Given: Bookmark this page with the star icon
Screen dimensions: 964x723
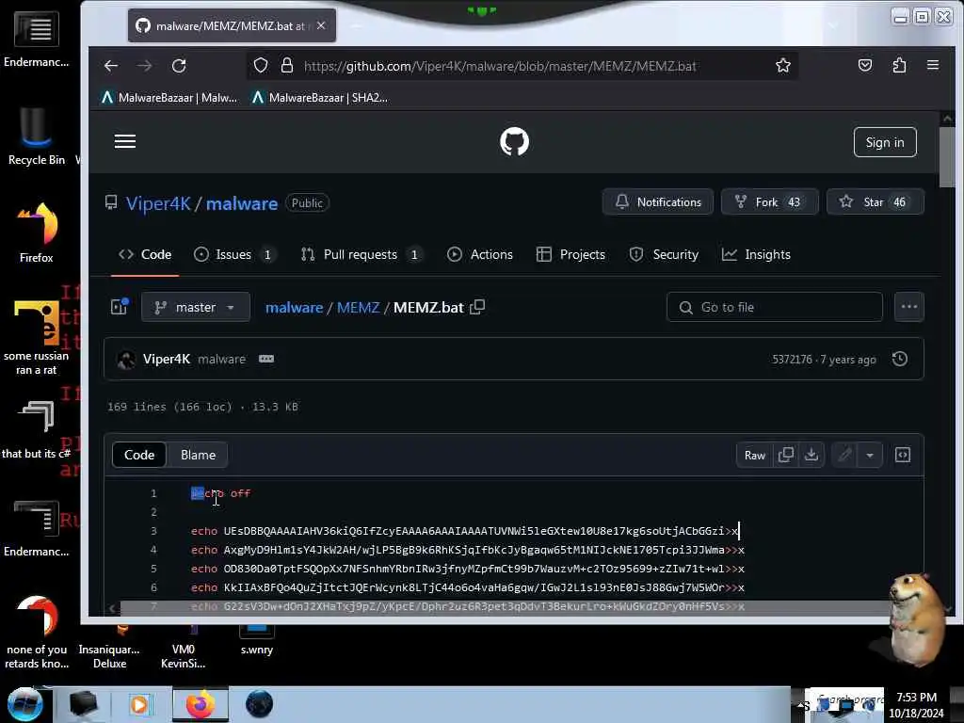Looking at the screenshot, I should click(782, 66).
